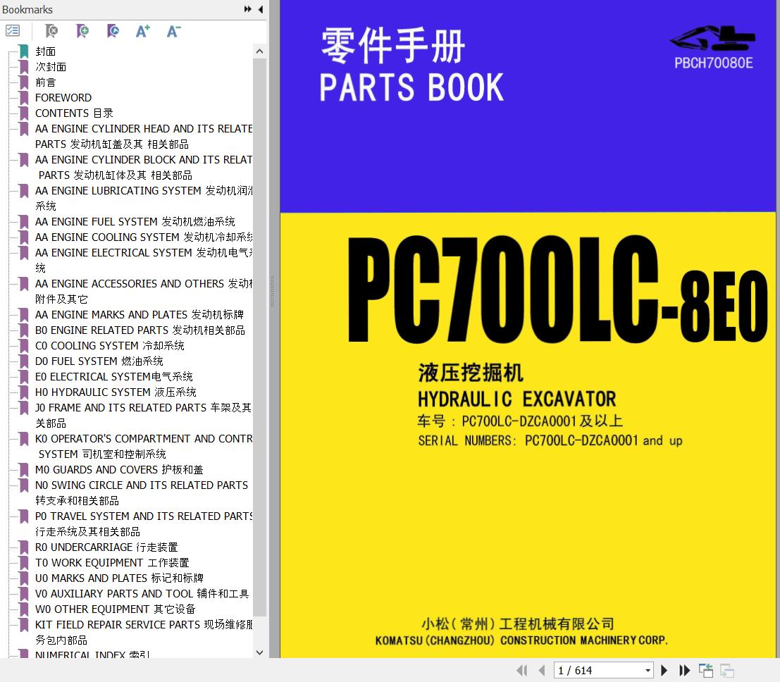Open M0 GUARDS AND COVERS bookmark
The image size is (780, 682).
(119, 469)
